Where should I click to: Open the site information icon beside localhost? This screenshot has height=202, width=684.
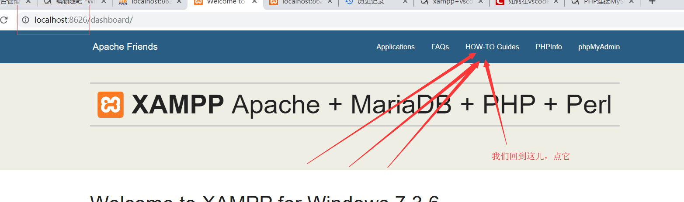[x=25, y=20]
